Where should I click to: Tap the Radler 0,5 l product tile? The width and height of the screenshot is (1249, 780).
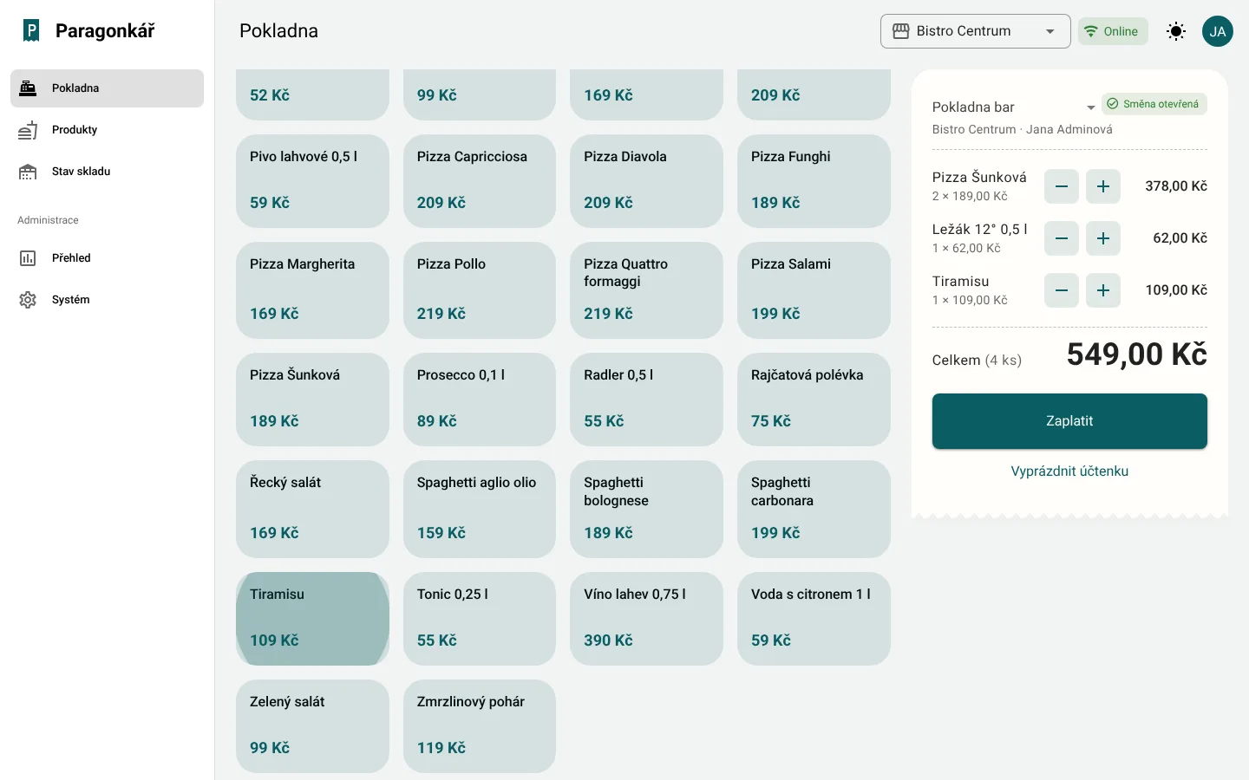point(646,400)
